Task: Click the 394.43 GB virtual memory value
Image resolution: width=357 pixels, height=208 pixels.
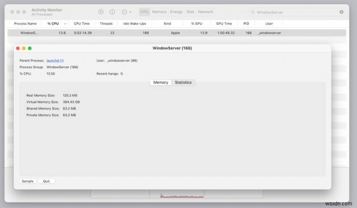Action: point(71,102)
